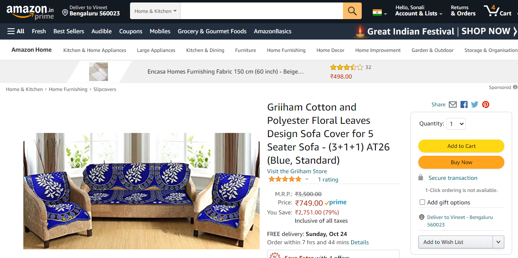Visit the Griiham Store link
Image resolution: width=518 pixels, height=258 pixels.
point(297,171)
